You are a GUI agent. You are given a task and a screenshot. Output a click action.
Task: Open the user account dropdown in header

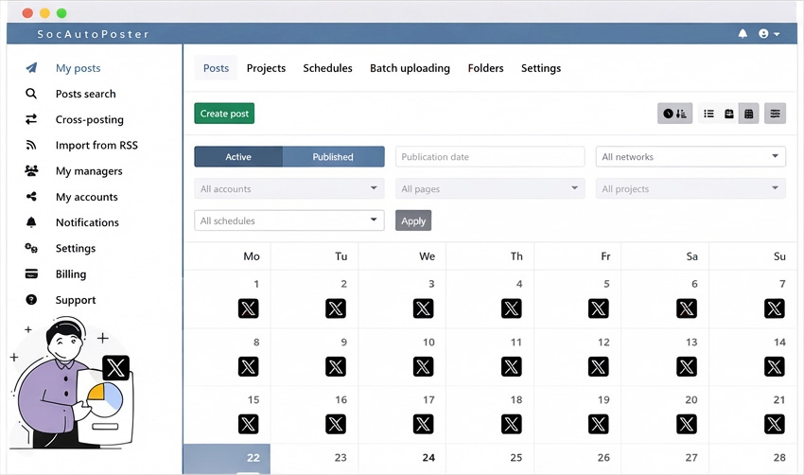click(x=769, y=34)
